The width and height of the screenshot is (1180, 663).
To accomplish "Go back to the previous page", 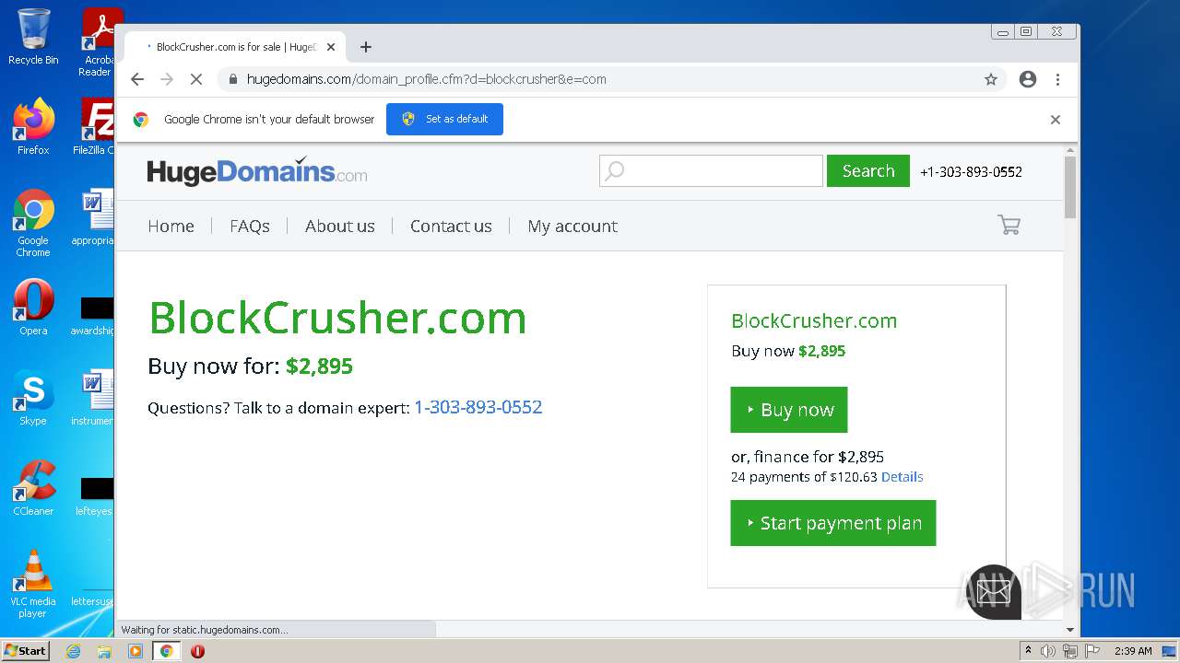I will 137,79.
